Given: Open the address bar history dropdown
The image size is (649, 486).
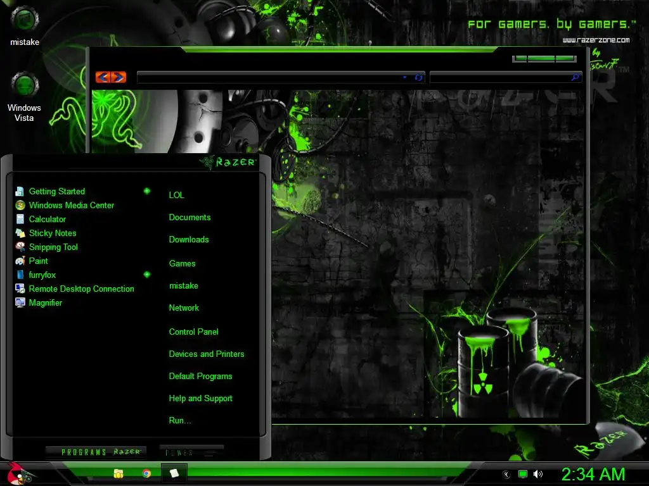Looking at the screenshot, I should pos(404,77).
